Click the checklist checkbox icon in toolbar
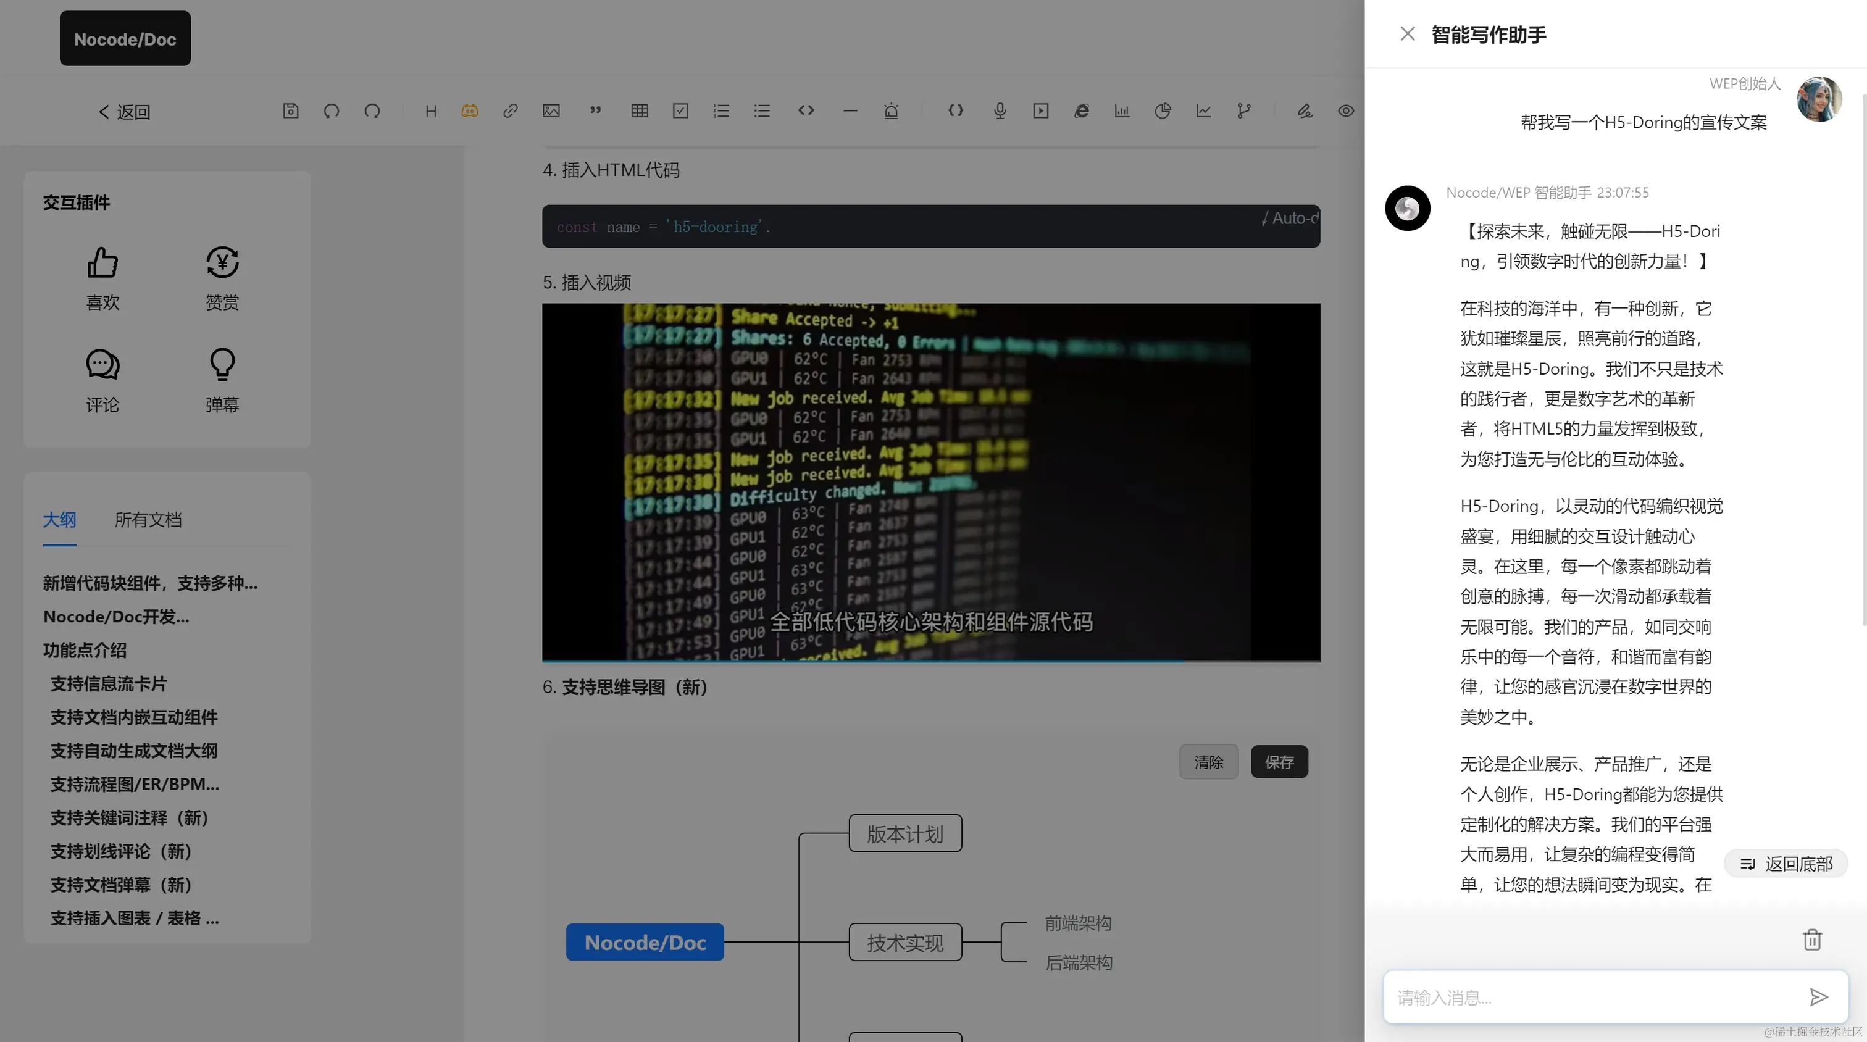Viewport: 1867px width, 1042px height. [680, 111]
